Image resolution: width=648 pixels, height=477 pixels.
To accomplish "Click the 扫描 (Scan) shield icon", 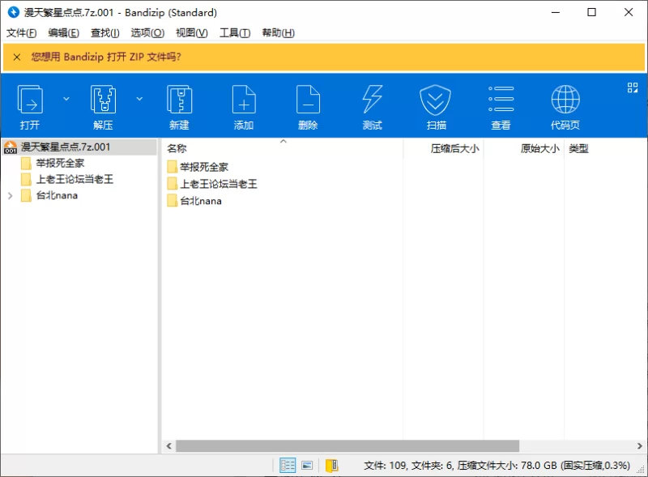I will click(x=435, y=100).
